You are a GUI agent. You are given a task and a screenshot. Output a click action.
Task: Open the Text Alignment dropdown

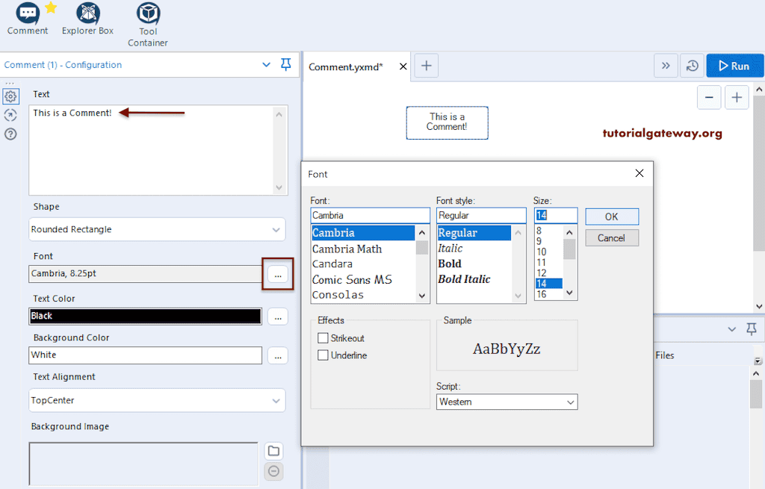(157, 400)
